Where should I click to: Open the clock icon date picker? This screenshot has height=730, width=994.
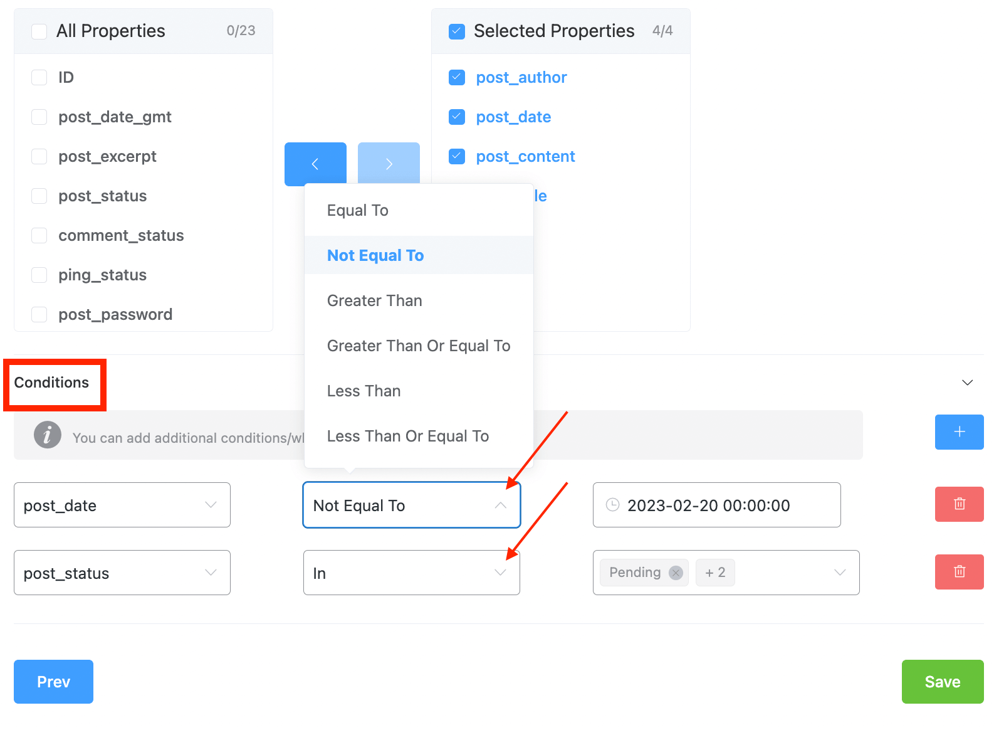[x=613, y=505]
